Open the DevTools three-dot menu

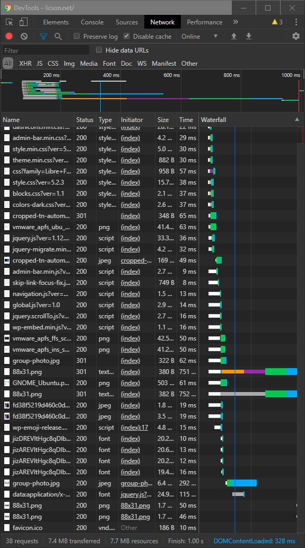tap(297, 22)
